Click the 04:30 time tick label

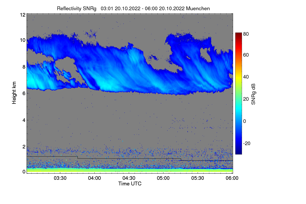(x=129, y=178)
